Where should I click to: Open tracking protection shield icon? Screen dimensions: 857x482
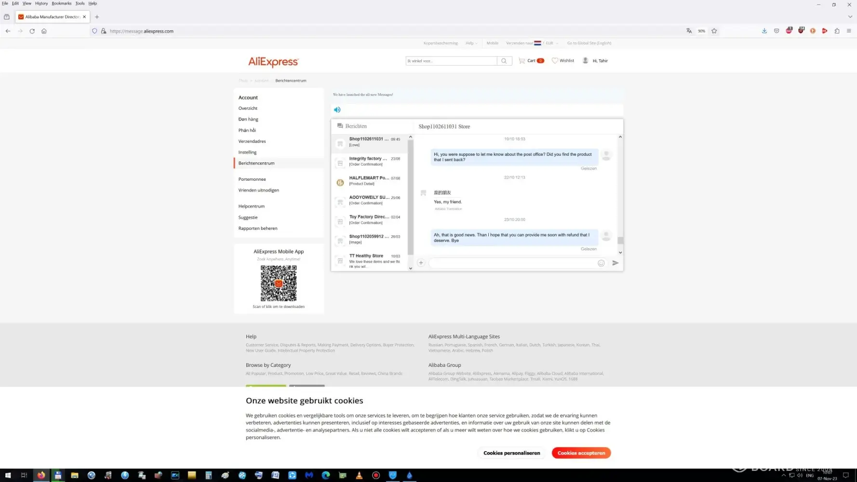94,31
